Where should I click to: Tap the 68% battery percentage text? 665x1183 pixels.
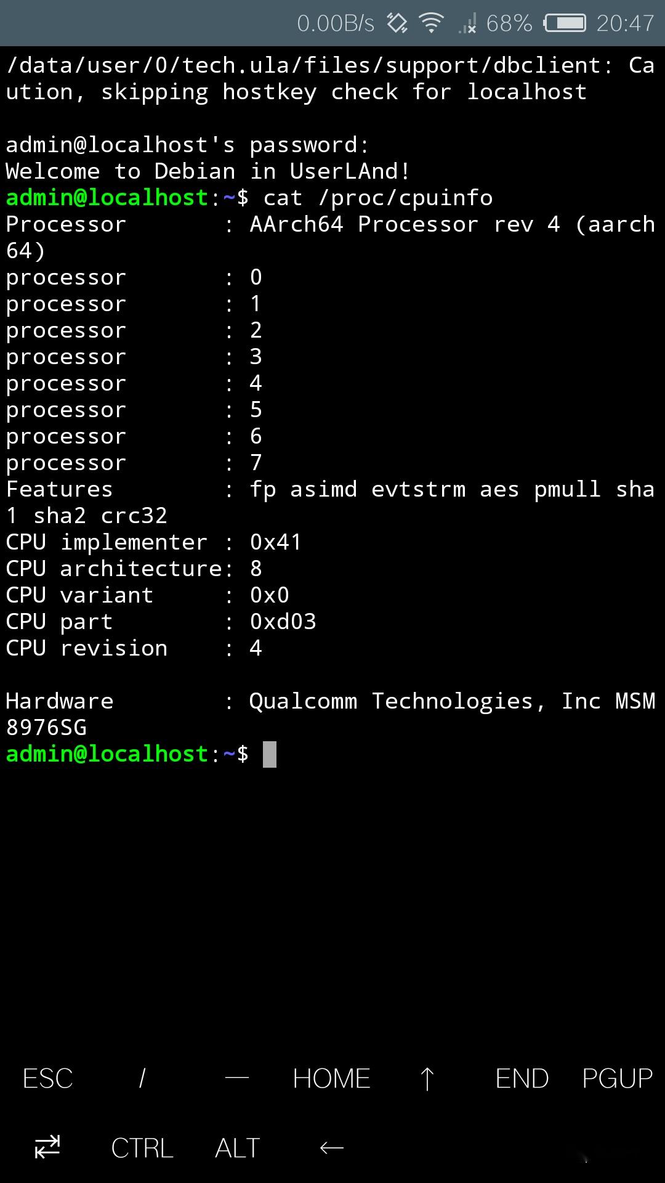[509, 23]
